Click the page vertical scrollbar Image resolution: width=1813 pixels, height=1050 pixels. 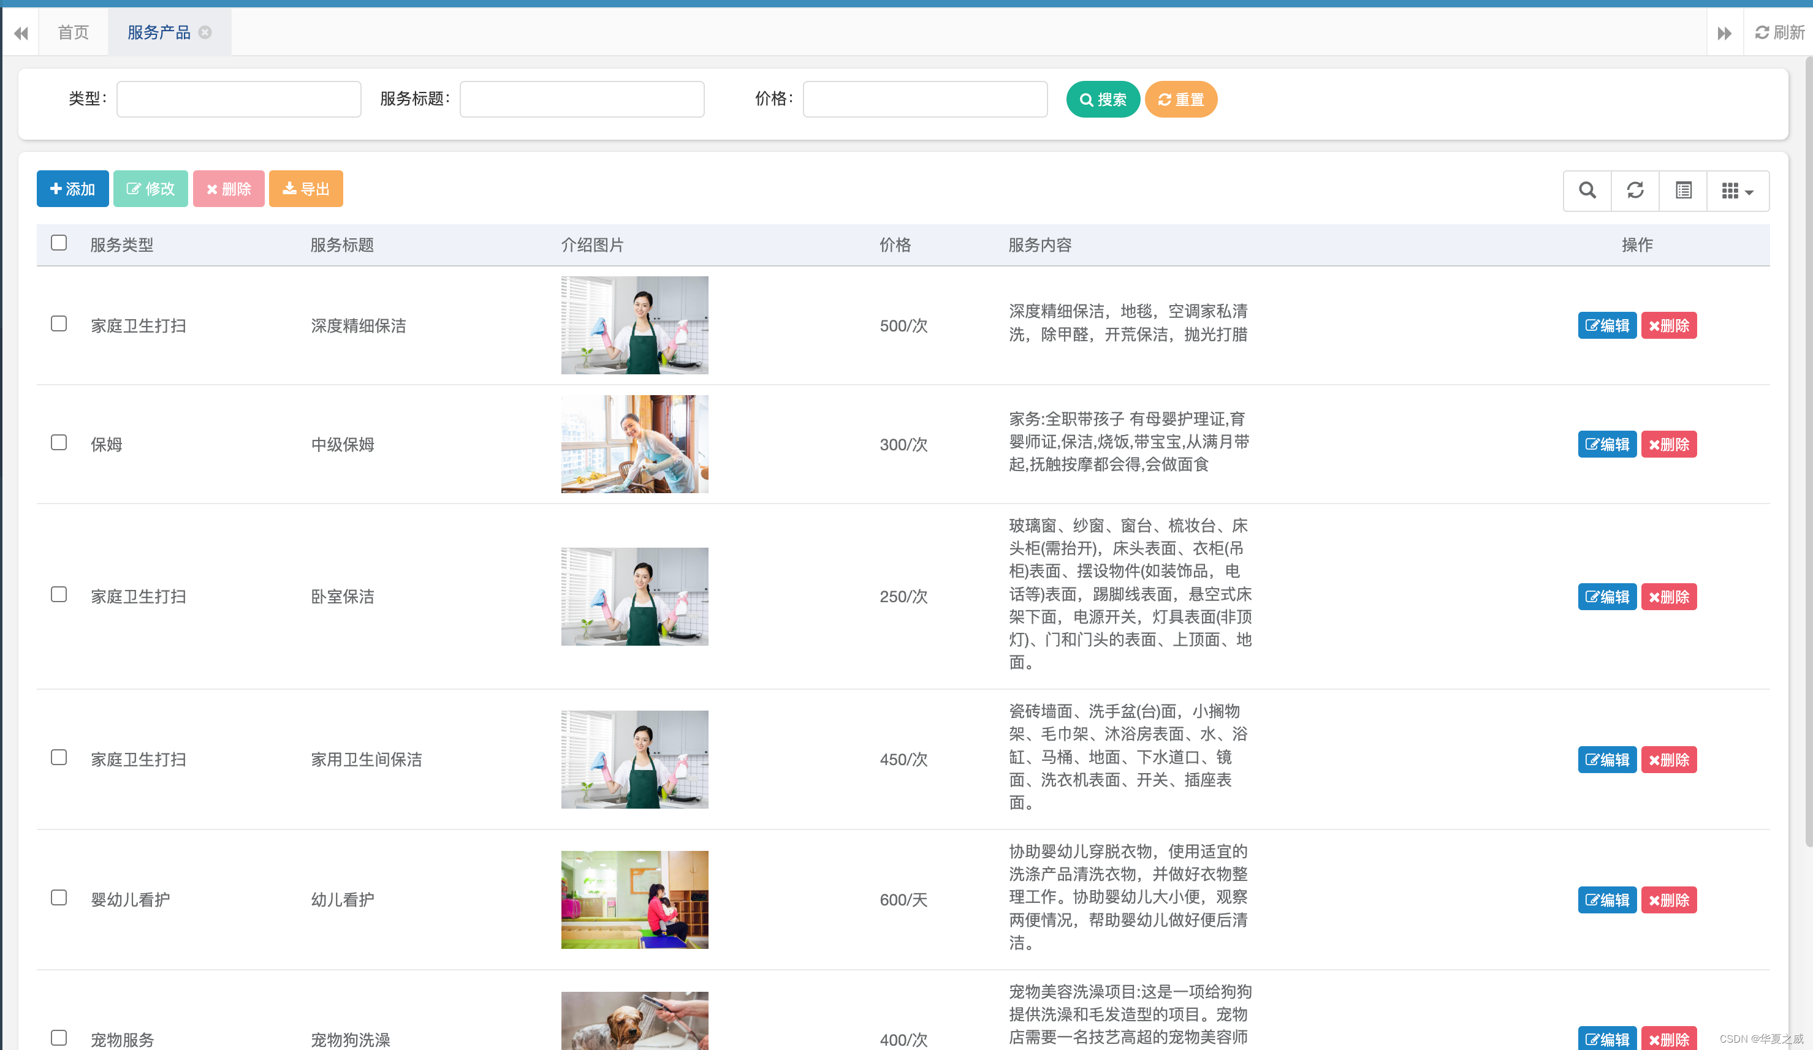coord(1808,451)
